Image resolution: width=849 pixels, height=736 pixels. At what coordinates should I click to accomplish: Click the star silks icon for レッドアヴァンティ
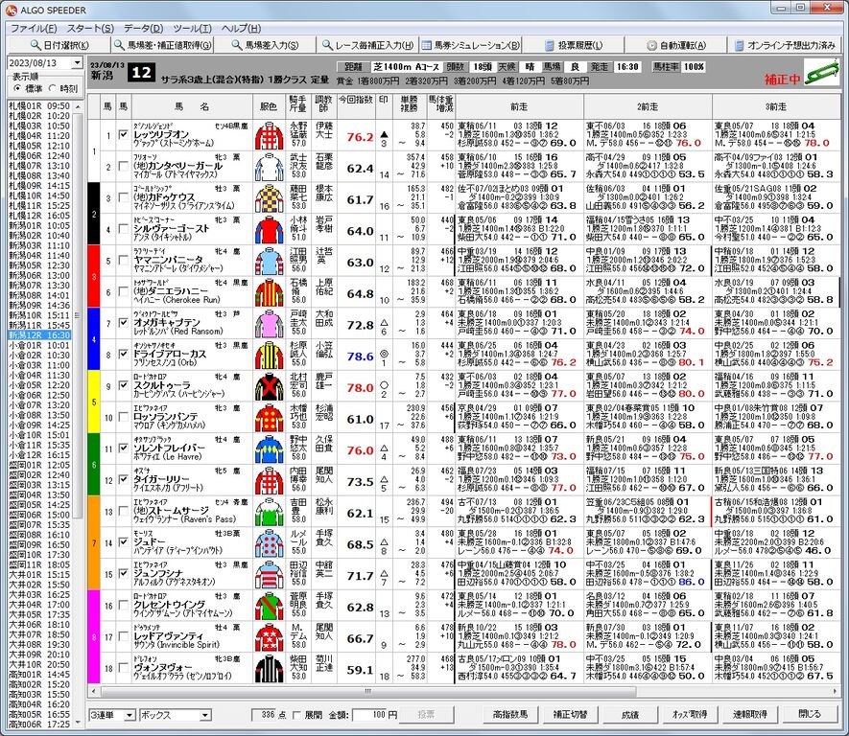[x=269, y=637]
